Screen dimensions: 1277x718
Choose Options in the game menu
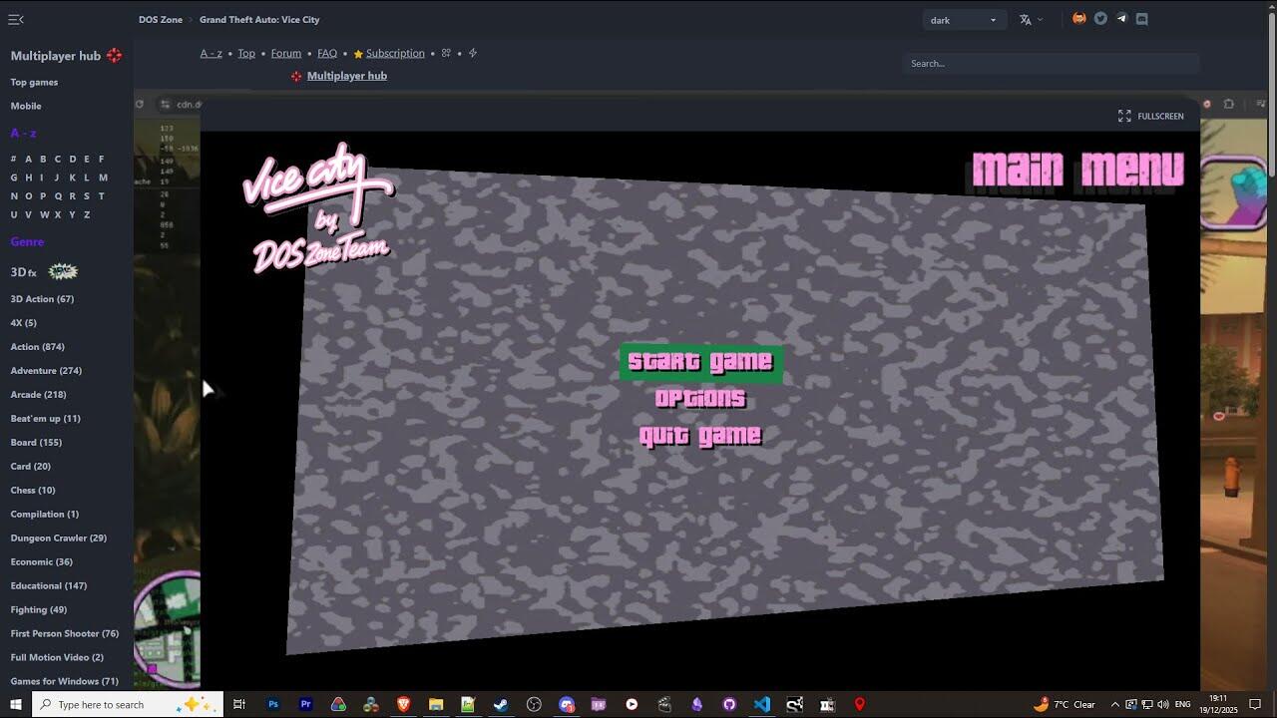tap(700, 399)
